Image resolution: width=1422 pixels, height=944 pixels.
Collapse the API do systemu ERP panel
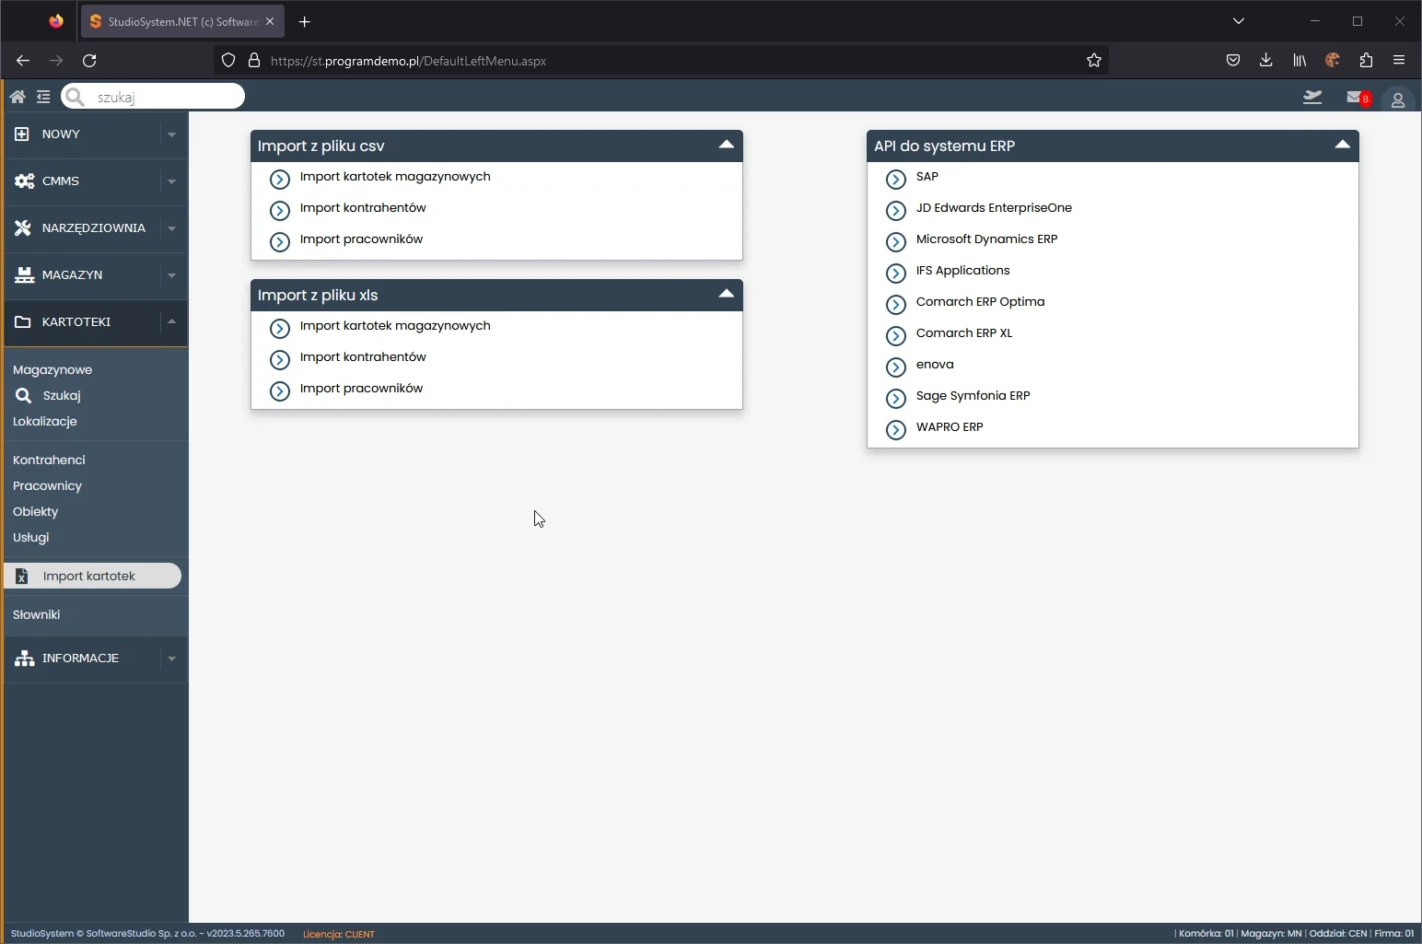tap(1342, 146)
